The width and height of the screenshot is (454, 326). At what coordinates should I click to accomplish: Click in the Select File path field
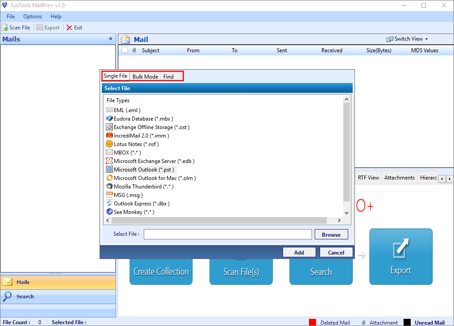228,234
